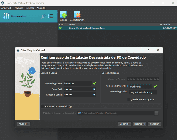Open the Máquina menu
This screenshot has height=140, width=177.
[19, 8]
